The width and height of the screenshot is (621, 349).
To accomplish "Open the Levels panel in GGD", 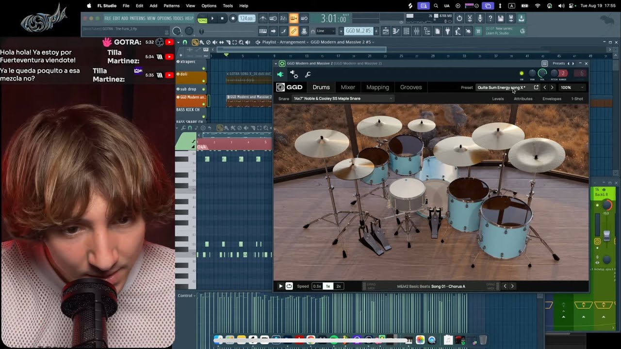I will point(498,98).
